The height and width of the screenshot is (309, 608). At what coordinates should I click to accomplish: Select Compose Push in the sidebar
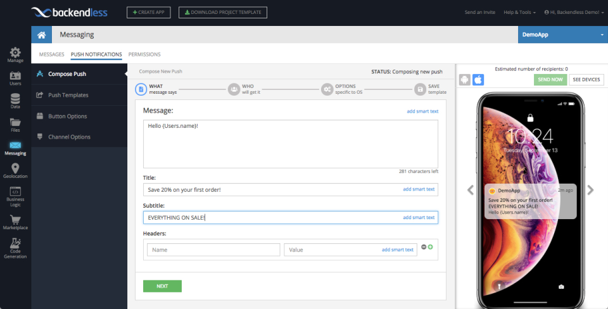(79, 74)
